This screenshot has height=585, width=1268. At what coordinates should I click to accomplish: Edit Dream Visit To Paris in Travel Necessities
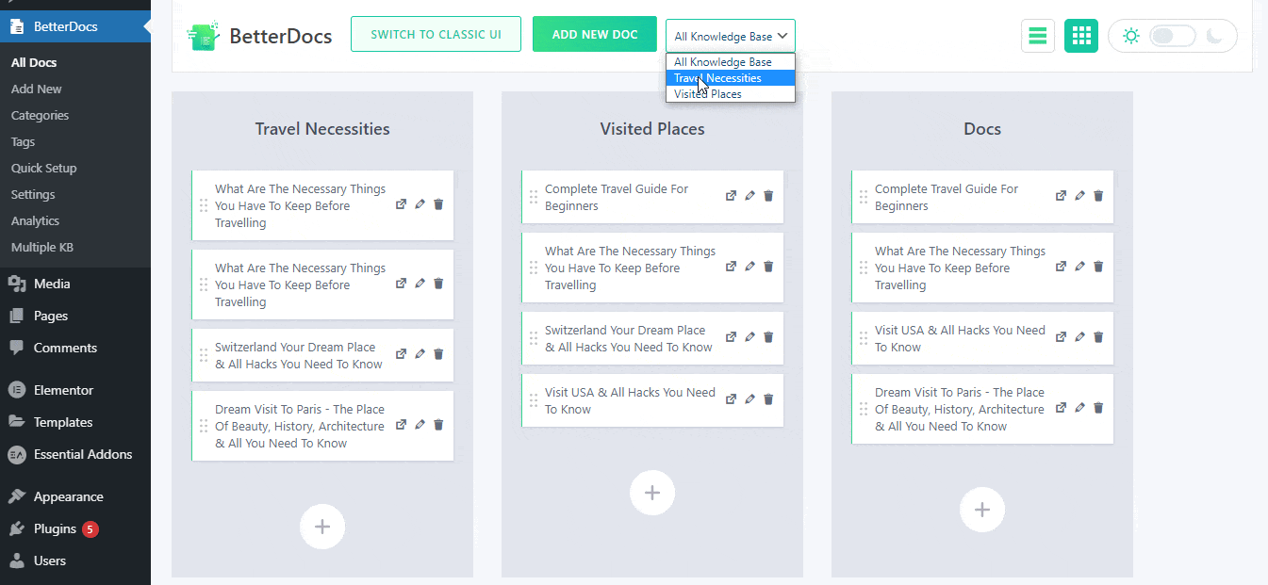(x=420, y=425)
